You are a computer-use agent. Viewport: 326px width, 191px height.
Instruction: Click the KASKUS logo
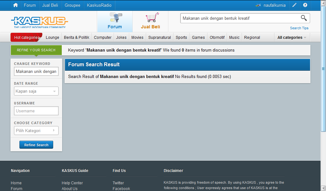click(39, 22)
